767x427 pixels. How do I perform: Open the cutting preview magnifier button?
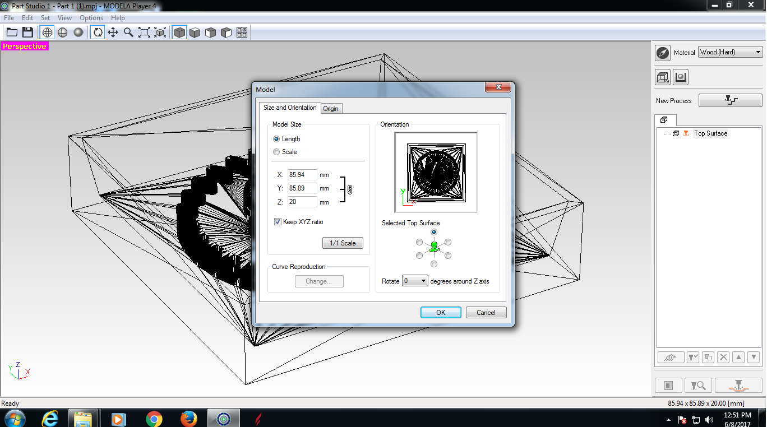[698, 386]
